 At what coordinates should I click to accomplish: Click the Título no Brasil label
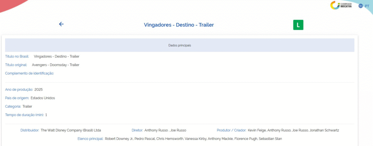pos(17,56)
